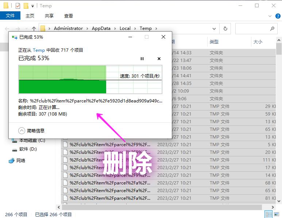Switch to the 查看 ribbon tab
The height and width of the screenshot is (218, 282).
coord(69,16)
